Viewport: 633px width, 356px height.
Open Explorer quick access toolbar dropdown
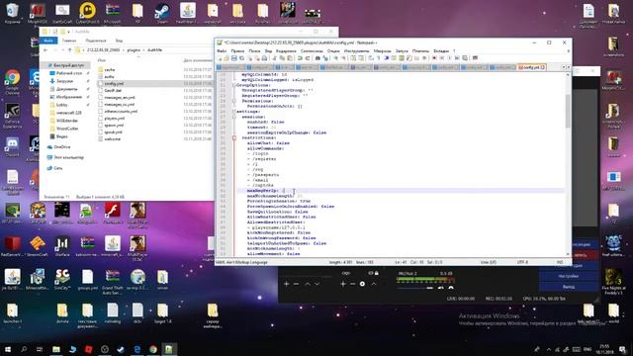click(68, 32)
